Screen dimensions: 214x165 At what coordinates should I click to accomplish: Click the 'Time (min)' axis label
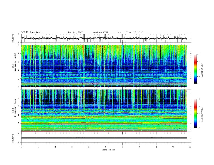click(x=108, y=150)
